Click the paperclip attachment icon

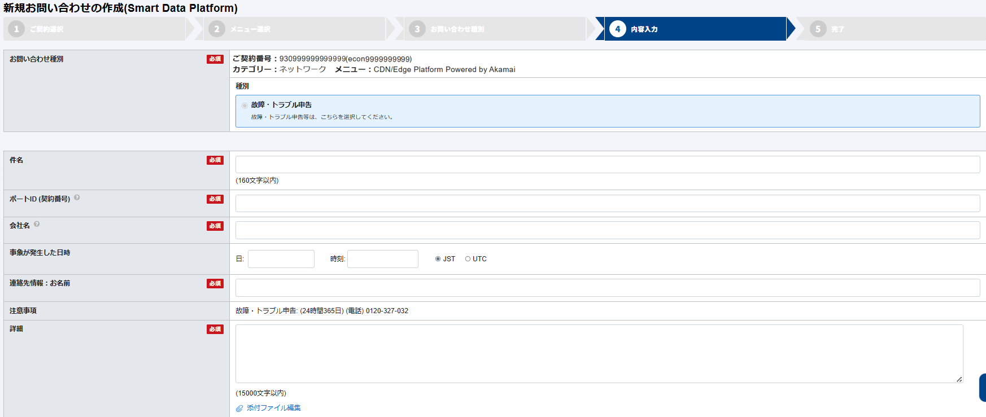coord(239,408)
